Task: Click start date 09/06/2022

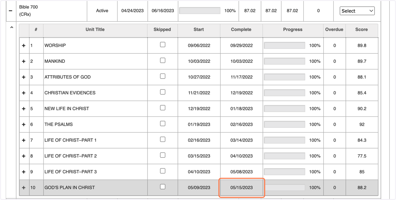Action: 199,46
